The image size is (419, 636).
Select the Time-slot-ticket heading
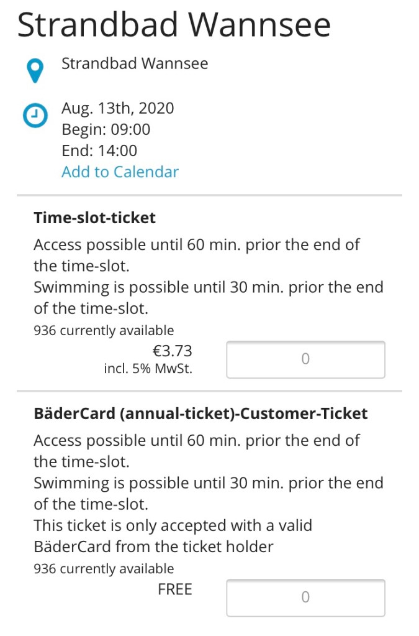coord(94,218)
